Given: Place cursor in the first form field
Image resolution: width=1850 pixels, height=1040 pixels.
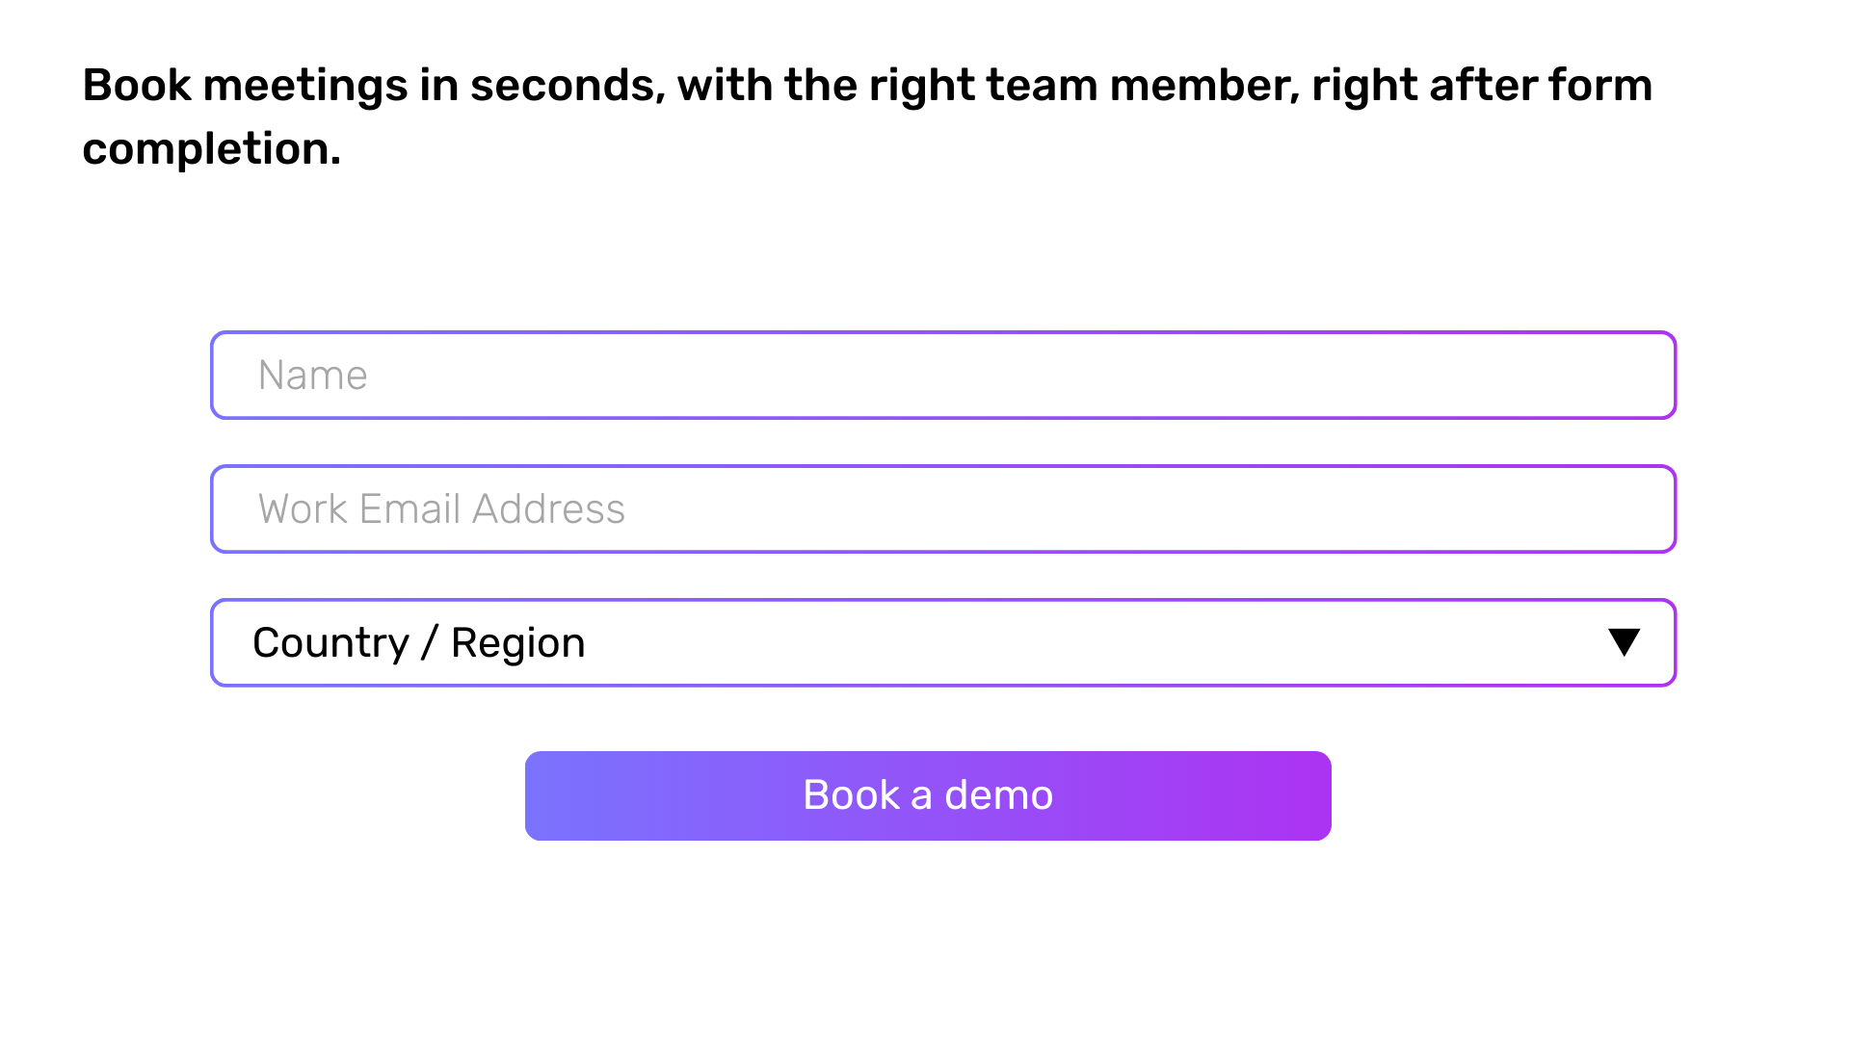Looking at the screenshot, I should [x=942, y=375].
